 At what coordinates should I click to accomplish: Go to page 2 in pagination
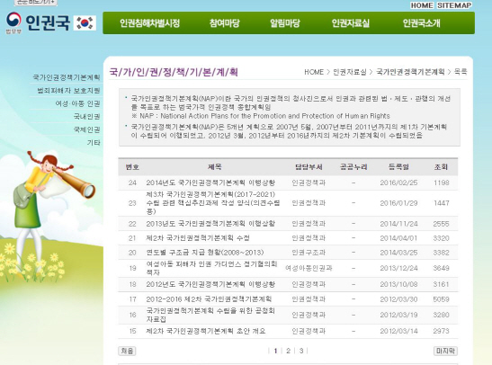tap(288, 351)
